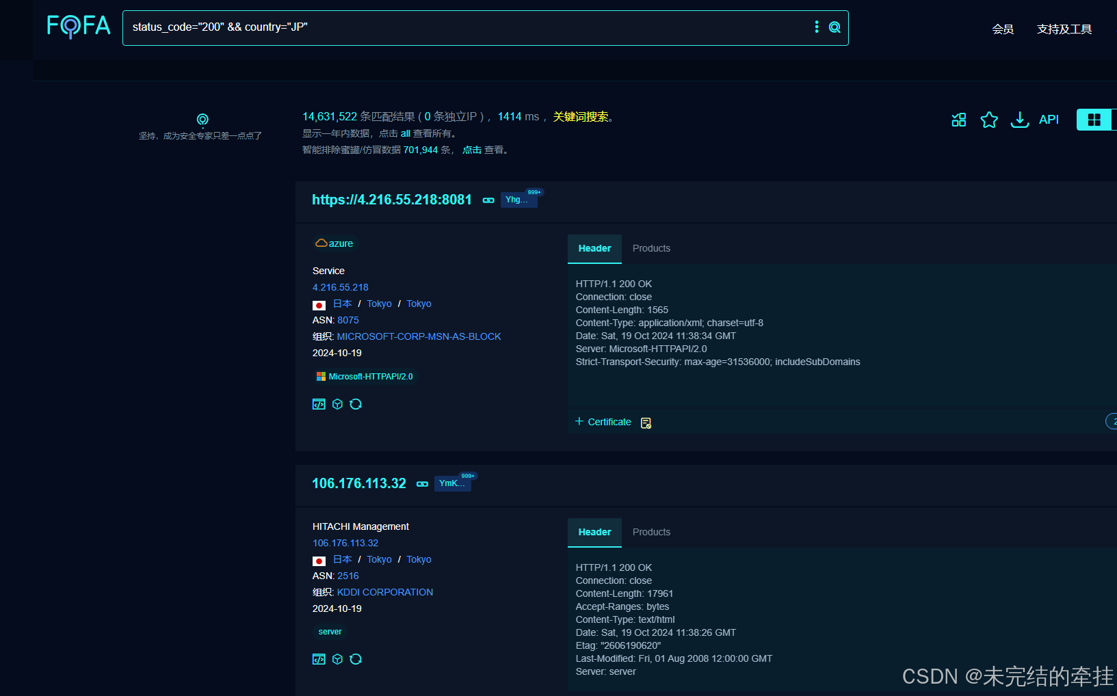Click the 点击 link to view honeypot data
The height and width of the screenshot is (696, 1117).
(472, 150)
